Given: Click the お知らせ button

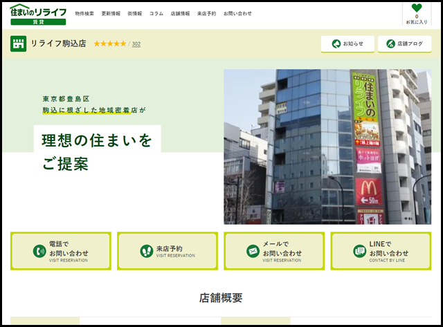Looking at the screenshot, I should click(347, 44).
